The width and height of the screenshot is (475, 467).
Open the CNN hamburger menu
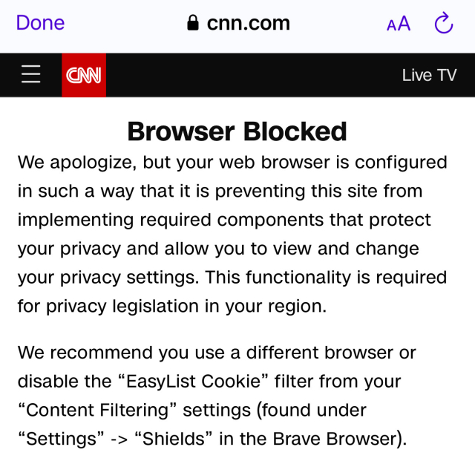click(31, 74)
